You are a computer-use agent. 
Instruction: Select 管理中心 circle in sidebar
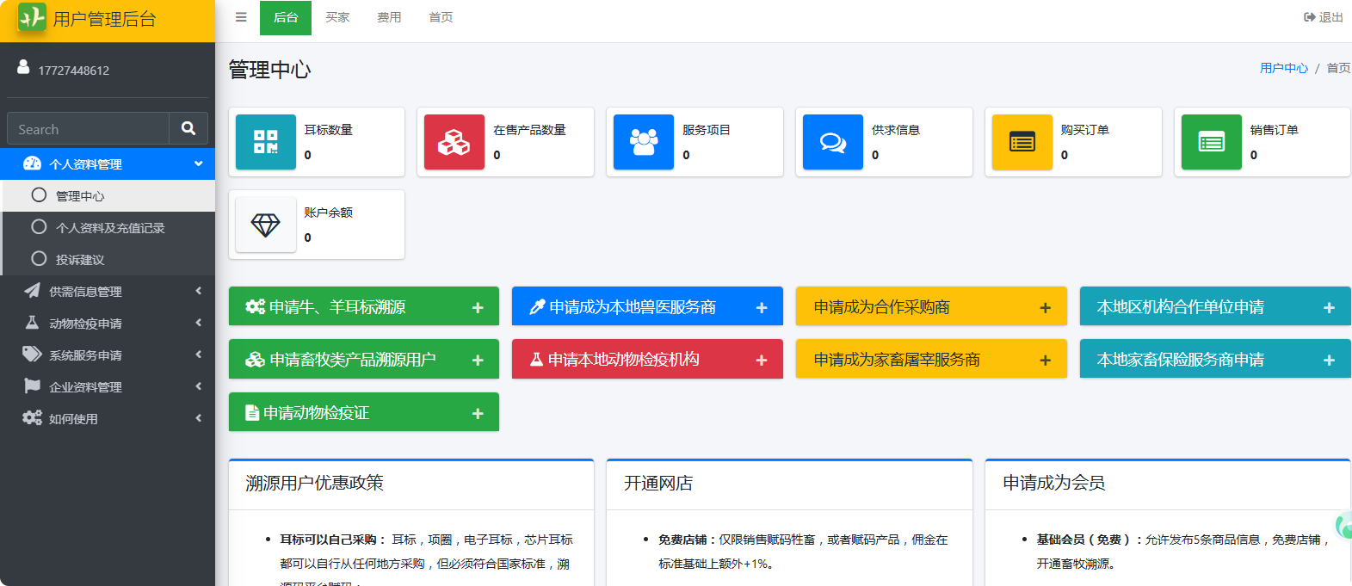tap(39, 195)
